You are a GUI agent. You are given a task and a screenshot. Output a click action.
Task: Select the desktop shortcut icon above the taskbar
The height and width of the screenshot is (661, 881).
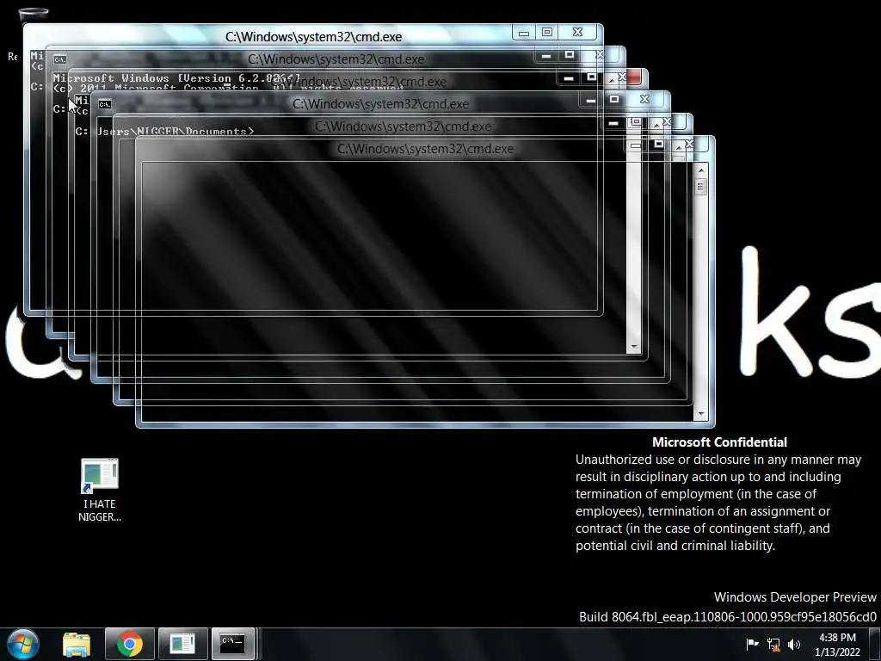click(100, 490)
